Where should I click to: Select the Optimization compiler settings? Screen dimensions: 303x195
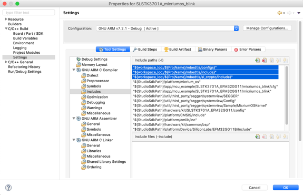(x=97, y=97)
